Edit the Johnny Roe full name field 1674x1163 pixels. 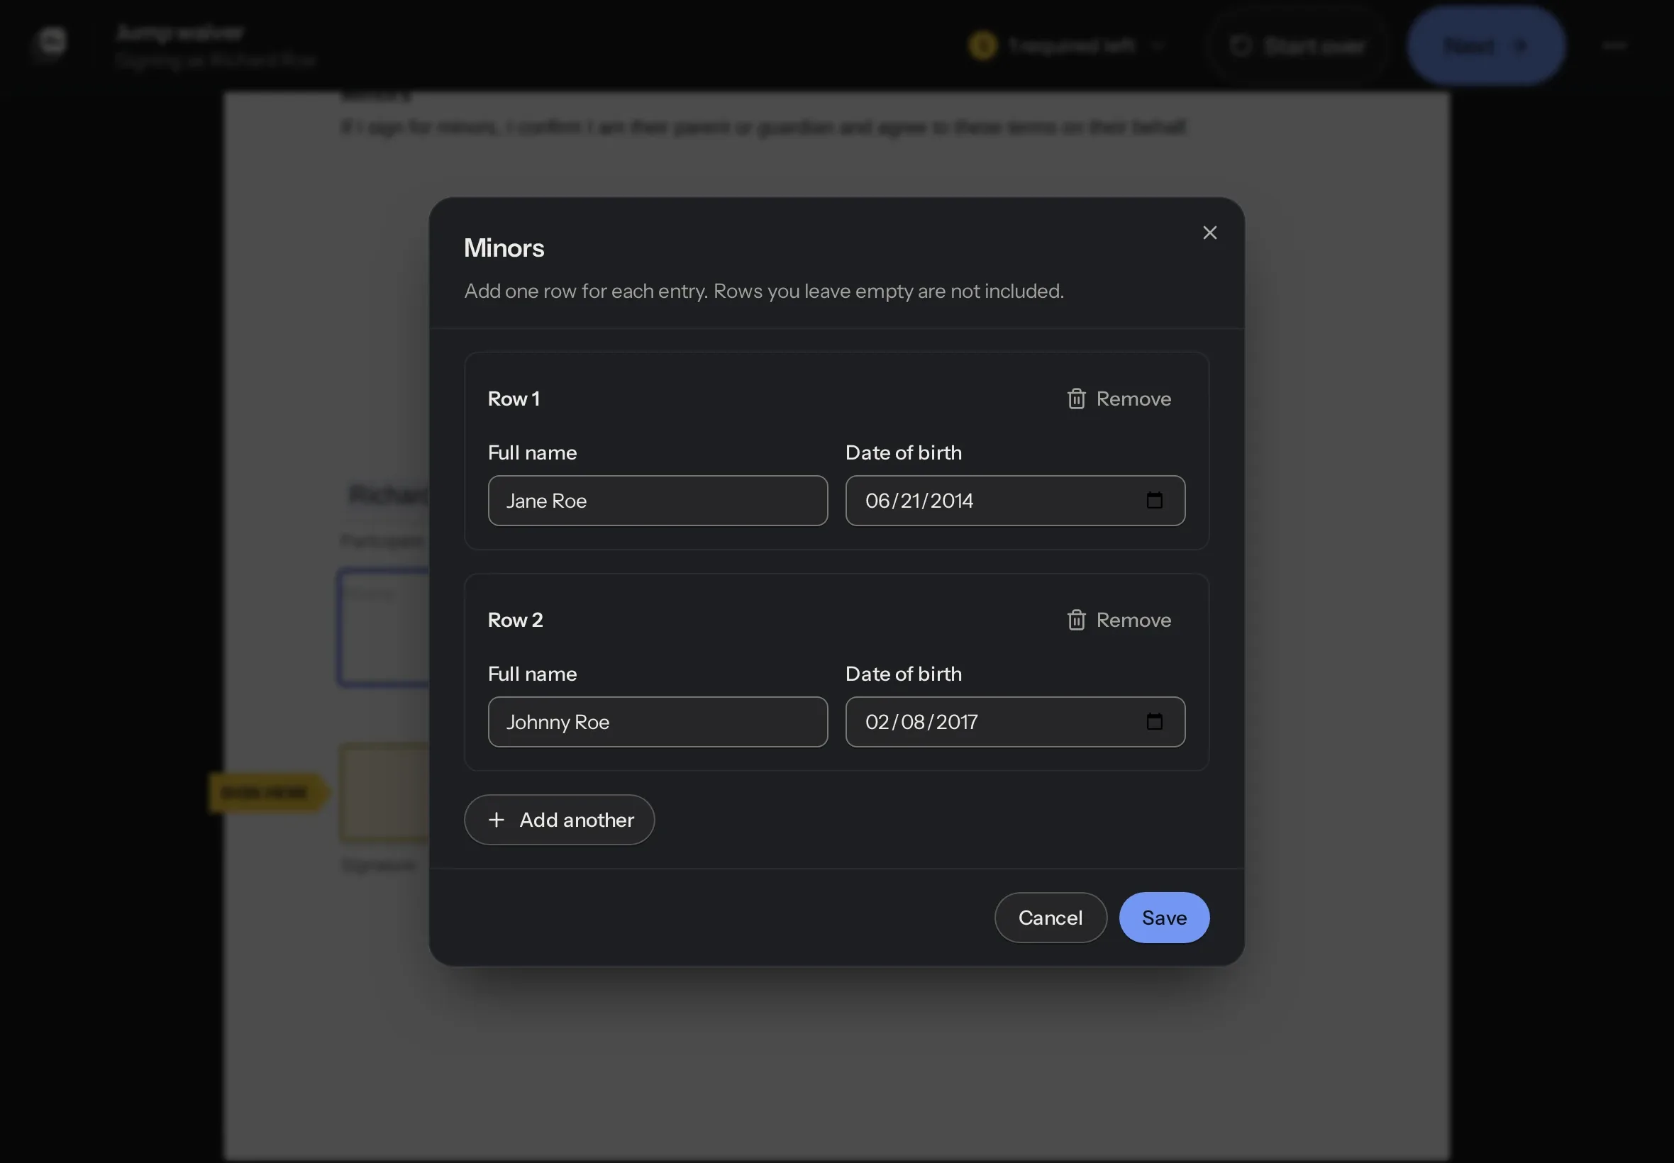658,722
